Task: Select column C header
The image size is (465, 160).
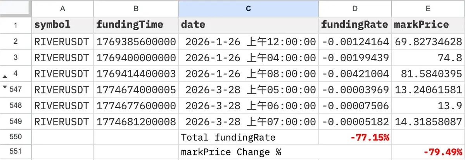Action: [248, 8]
